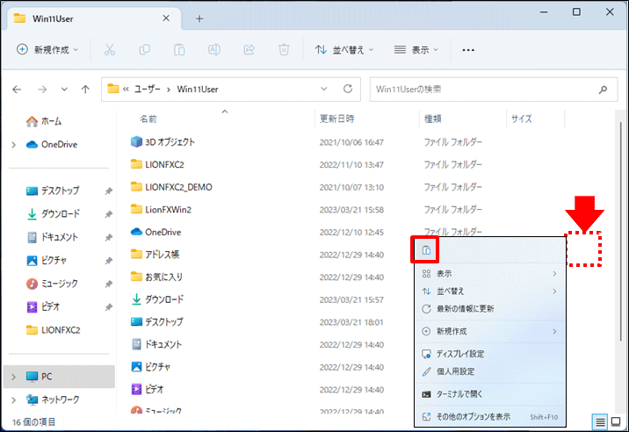This screenshot has height=432, width=629.
Task: Click pin icon beside sidebar ダウンロード
Action: tap(108, 214)
